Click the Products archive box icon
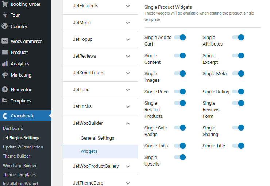This screenshot has height=186, width=270. click(5, 52)
